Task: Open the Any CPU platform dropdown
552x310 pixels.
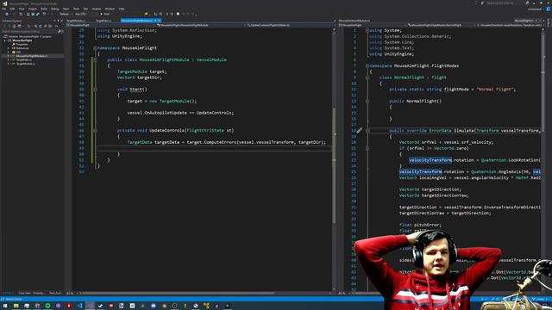Action: [x=85, y=14]
